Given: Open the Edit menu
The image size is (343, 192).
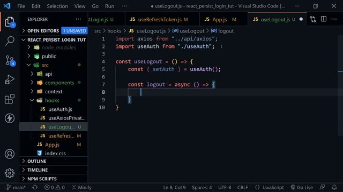Looking at the screenshot, I should click(x=36, y=6).
